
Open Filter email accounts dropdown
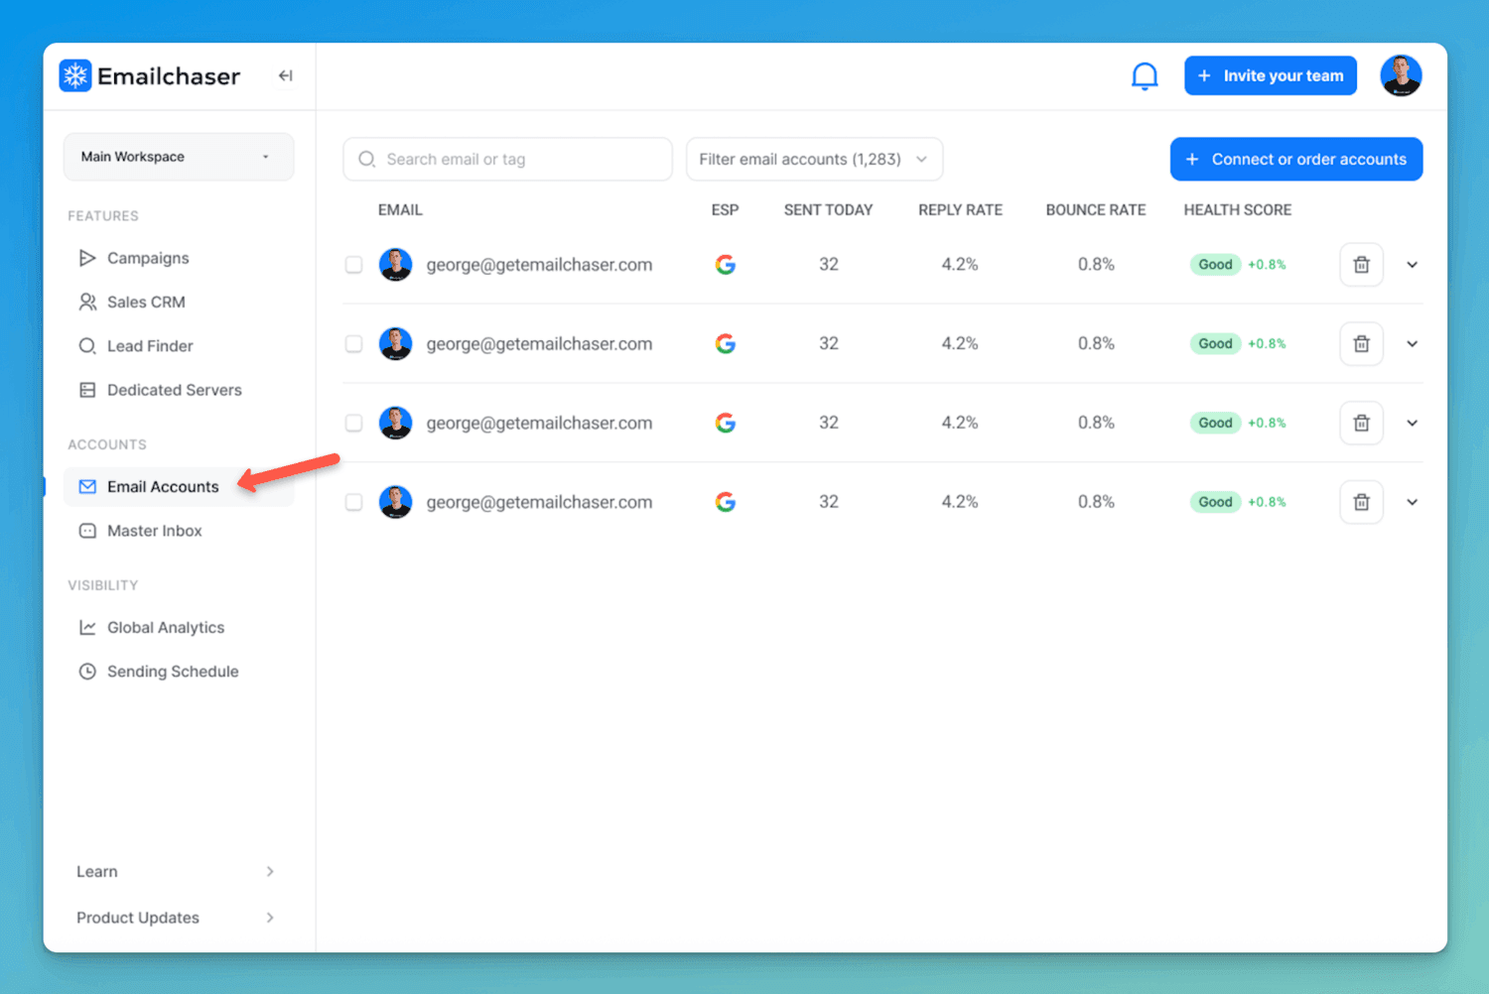point(814,160)
